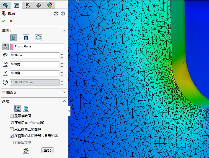Click the X rotation icon
Screen dimensions: 209x158
point(5,64)
